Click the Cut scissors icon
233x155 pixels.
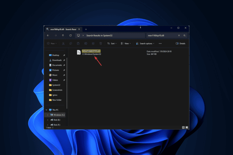(x=63, y=43)
